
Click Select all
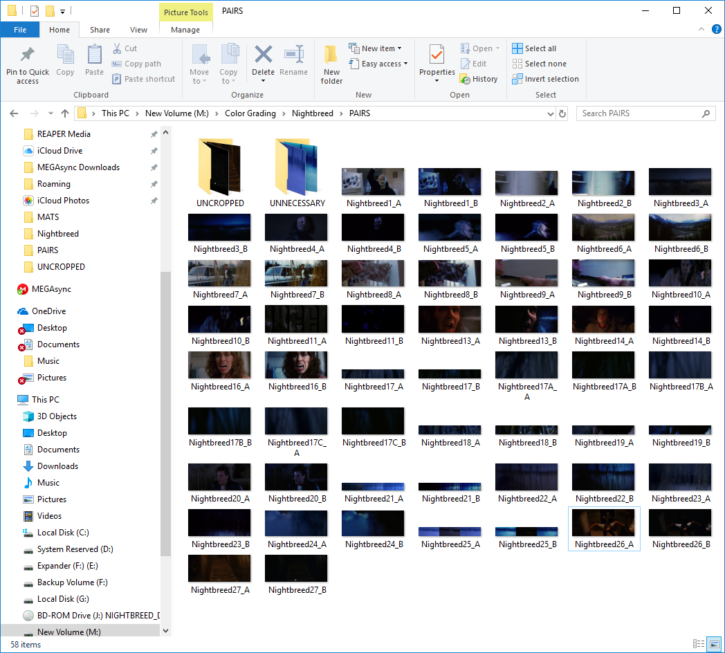[534, 48]
